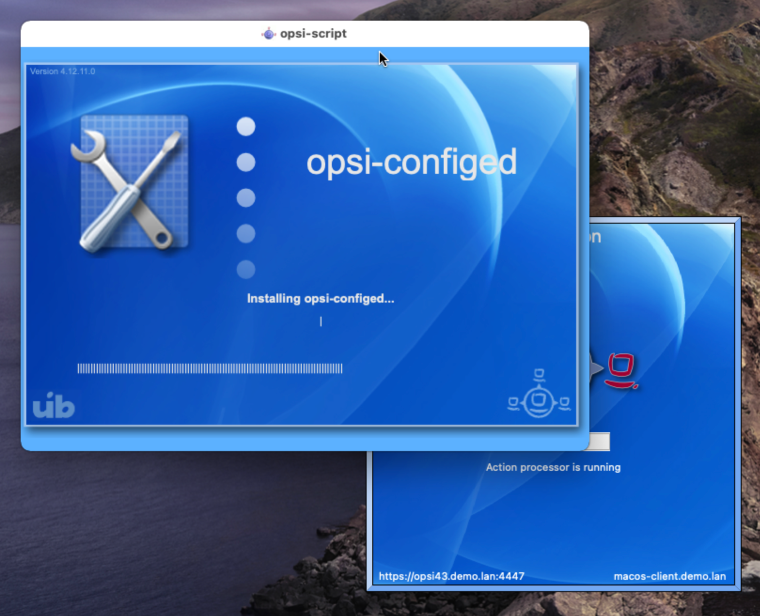Click the 'opsi-script' window title

pos(313,34)
